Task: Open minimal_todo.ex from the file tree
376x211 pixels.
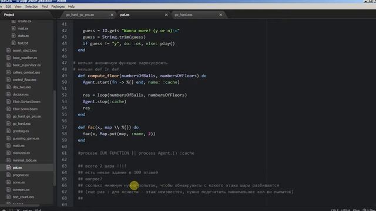Action: pos(25,160)
